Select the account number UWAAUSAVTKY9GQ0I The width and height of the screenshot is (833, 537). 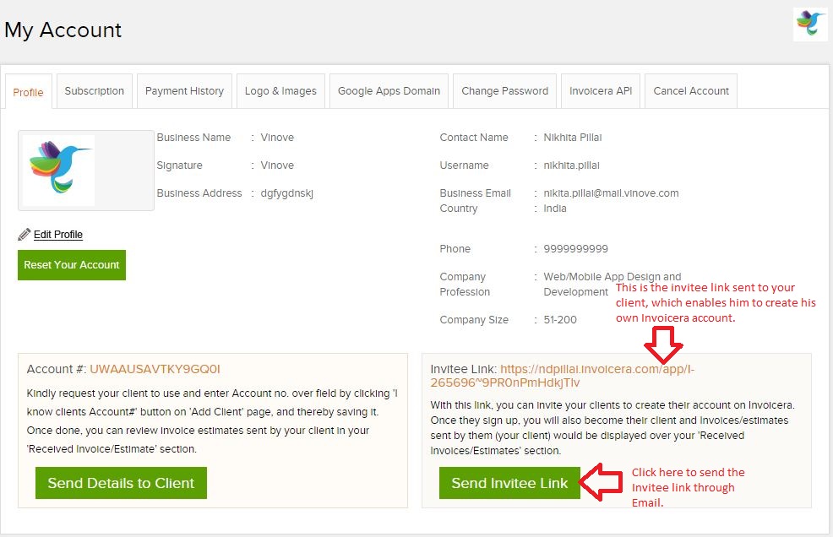(155, 369)
